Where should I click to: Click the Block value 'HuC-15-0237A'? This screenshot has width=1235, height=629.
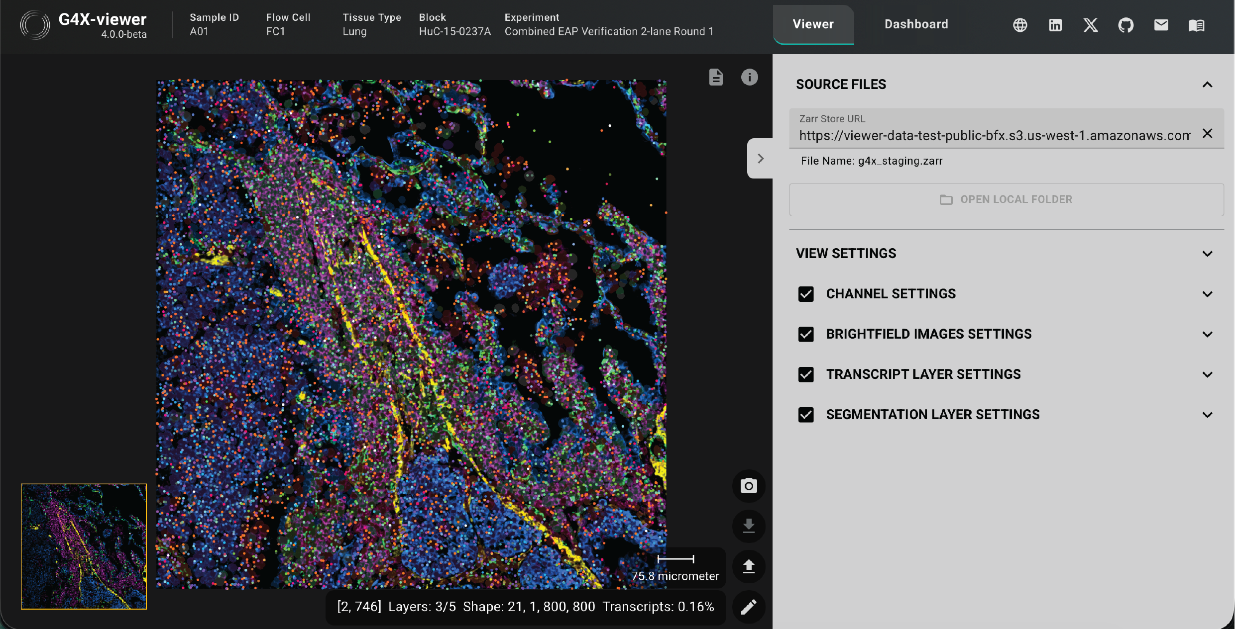click(x=454, y=31)
